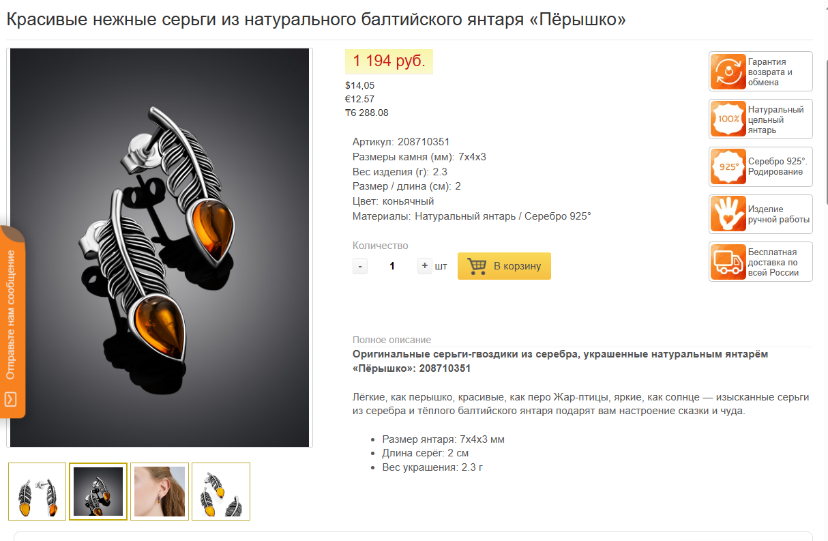828x541 pixels.
Task: Click the return and exchange guarantee icon
Action: (x=728, y=72)
